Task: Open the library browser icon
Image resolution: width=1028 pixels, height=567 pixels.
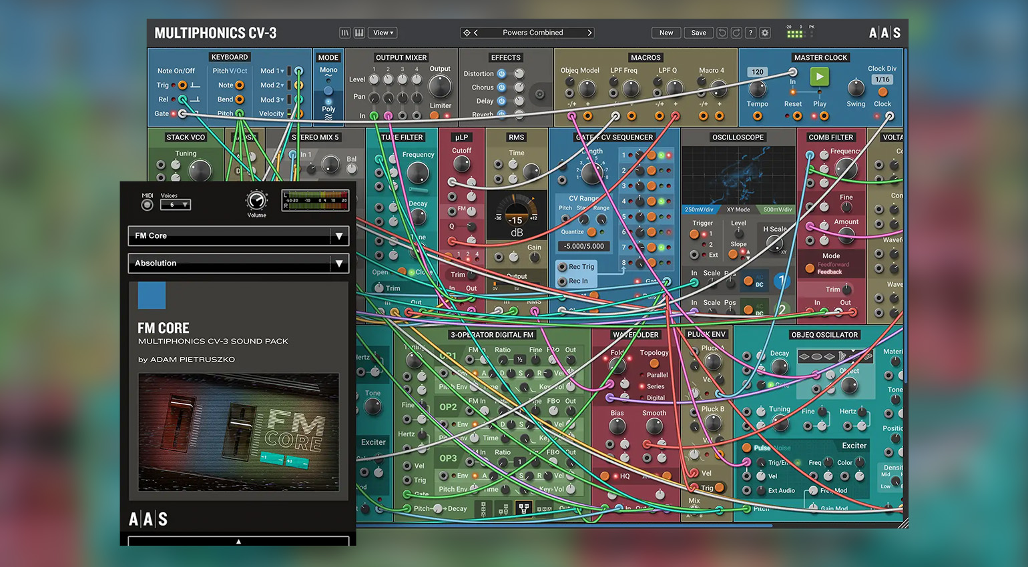Action: pos(344,33)
